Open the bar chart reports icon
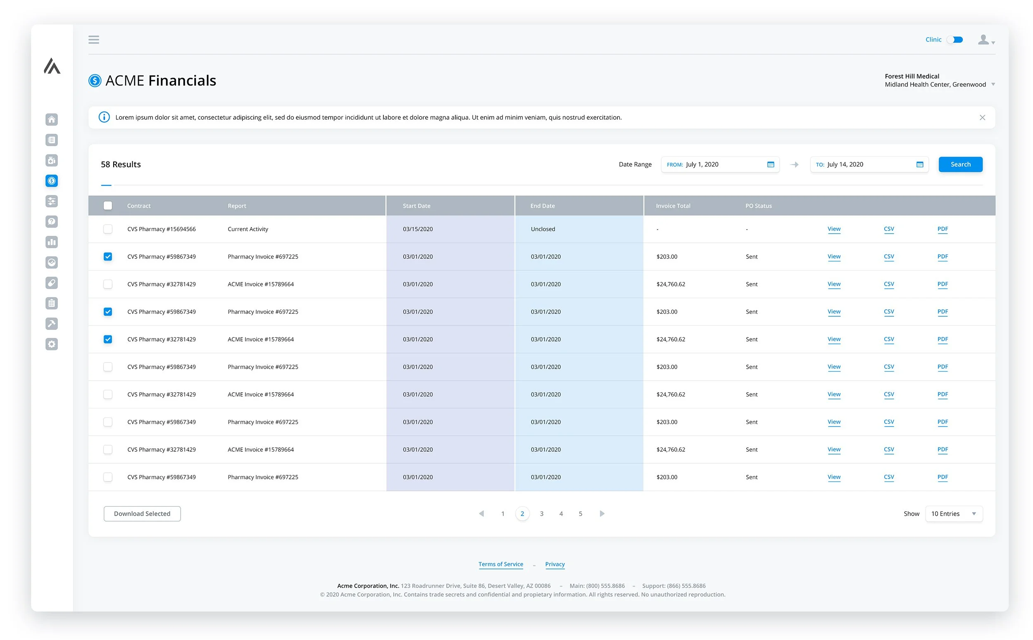The height and width of the screenshot is (640, 1033). 52,242
